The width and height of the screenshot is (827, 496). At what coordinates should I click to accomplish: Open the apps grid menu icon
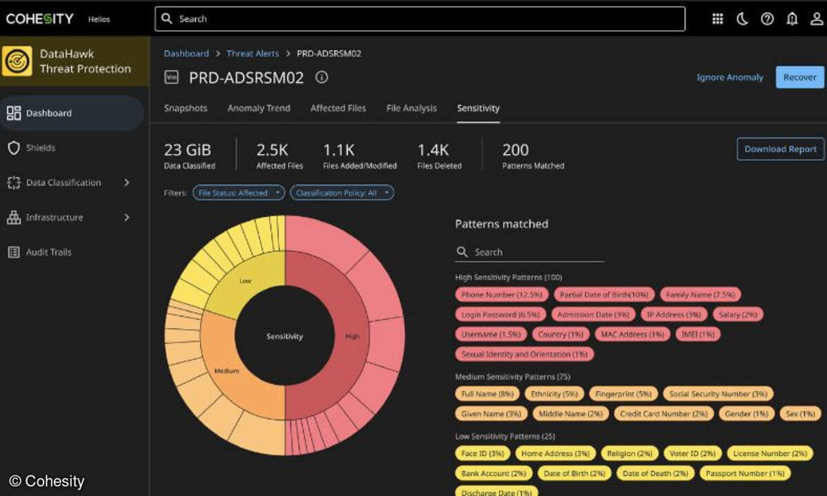pos(717,19)
